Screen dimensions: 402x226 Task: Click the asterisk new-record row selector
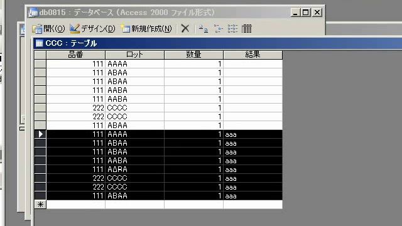coord(40,205)
